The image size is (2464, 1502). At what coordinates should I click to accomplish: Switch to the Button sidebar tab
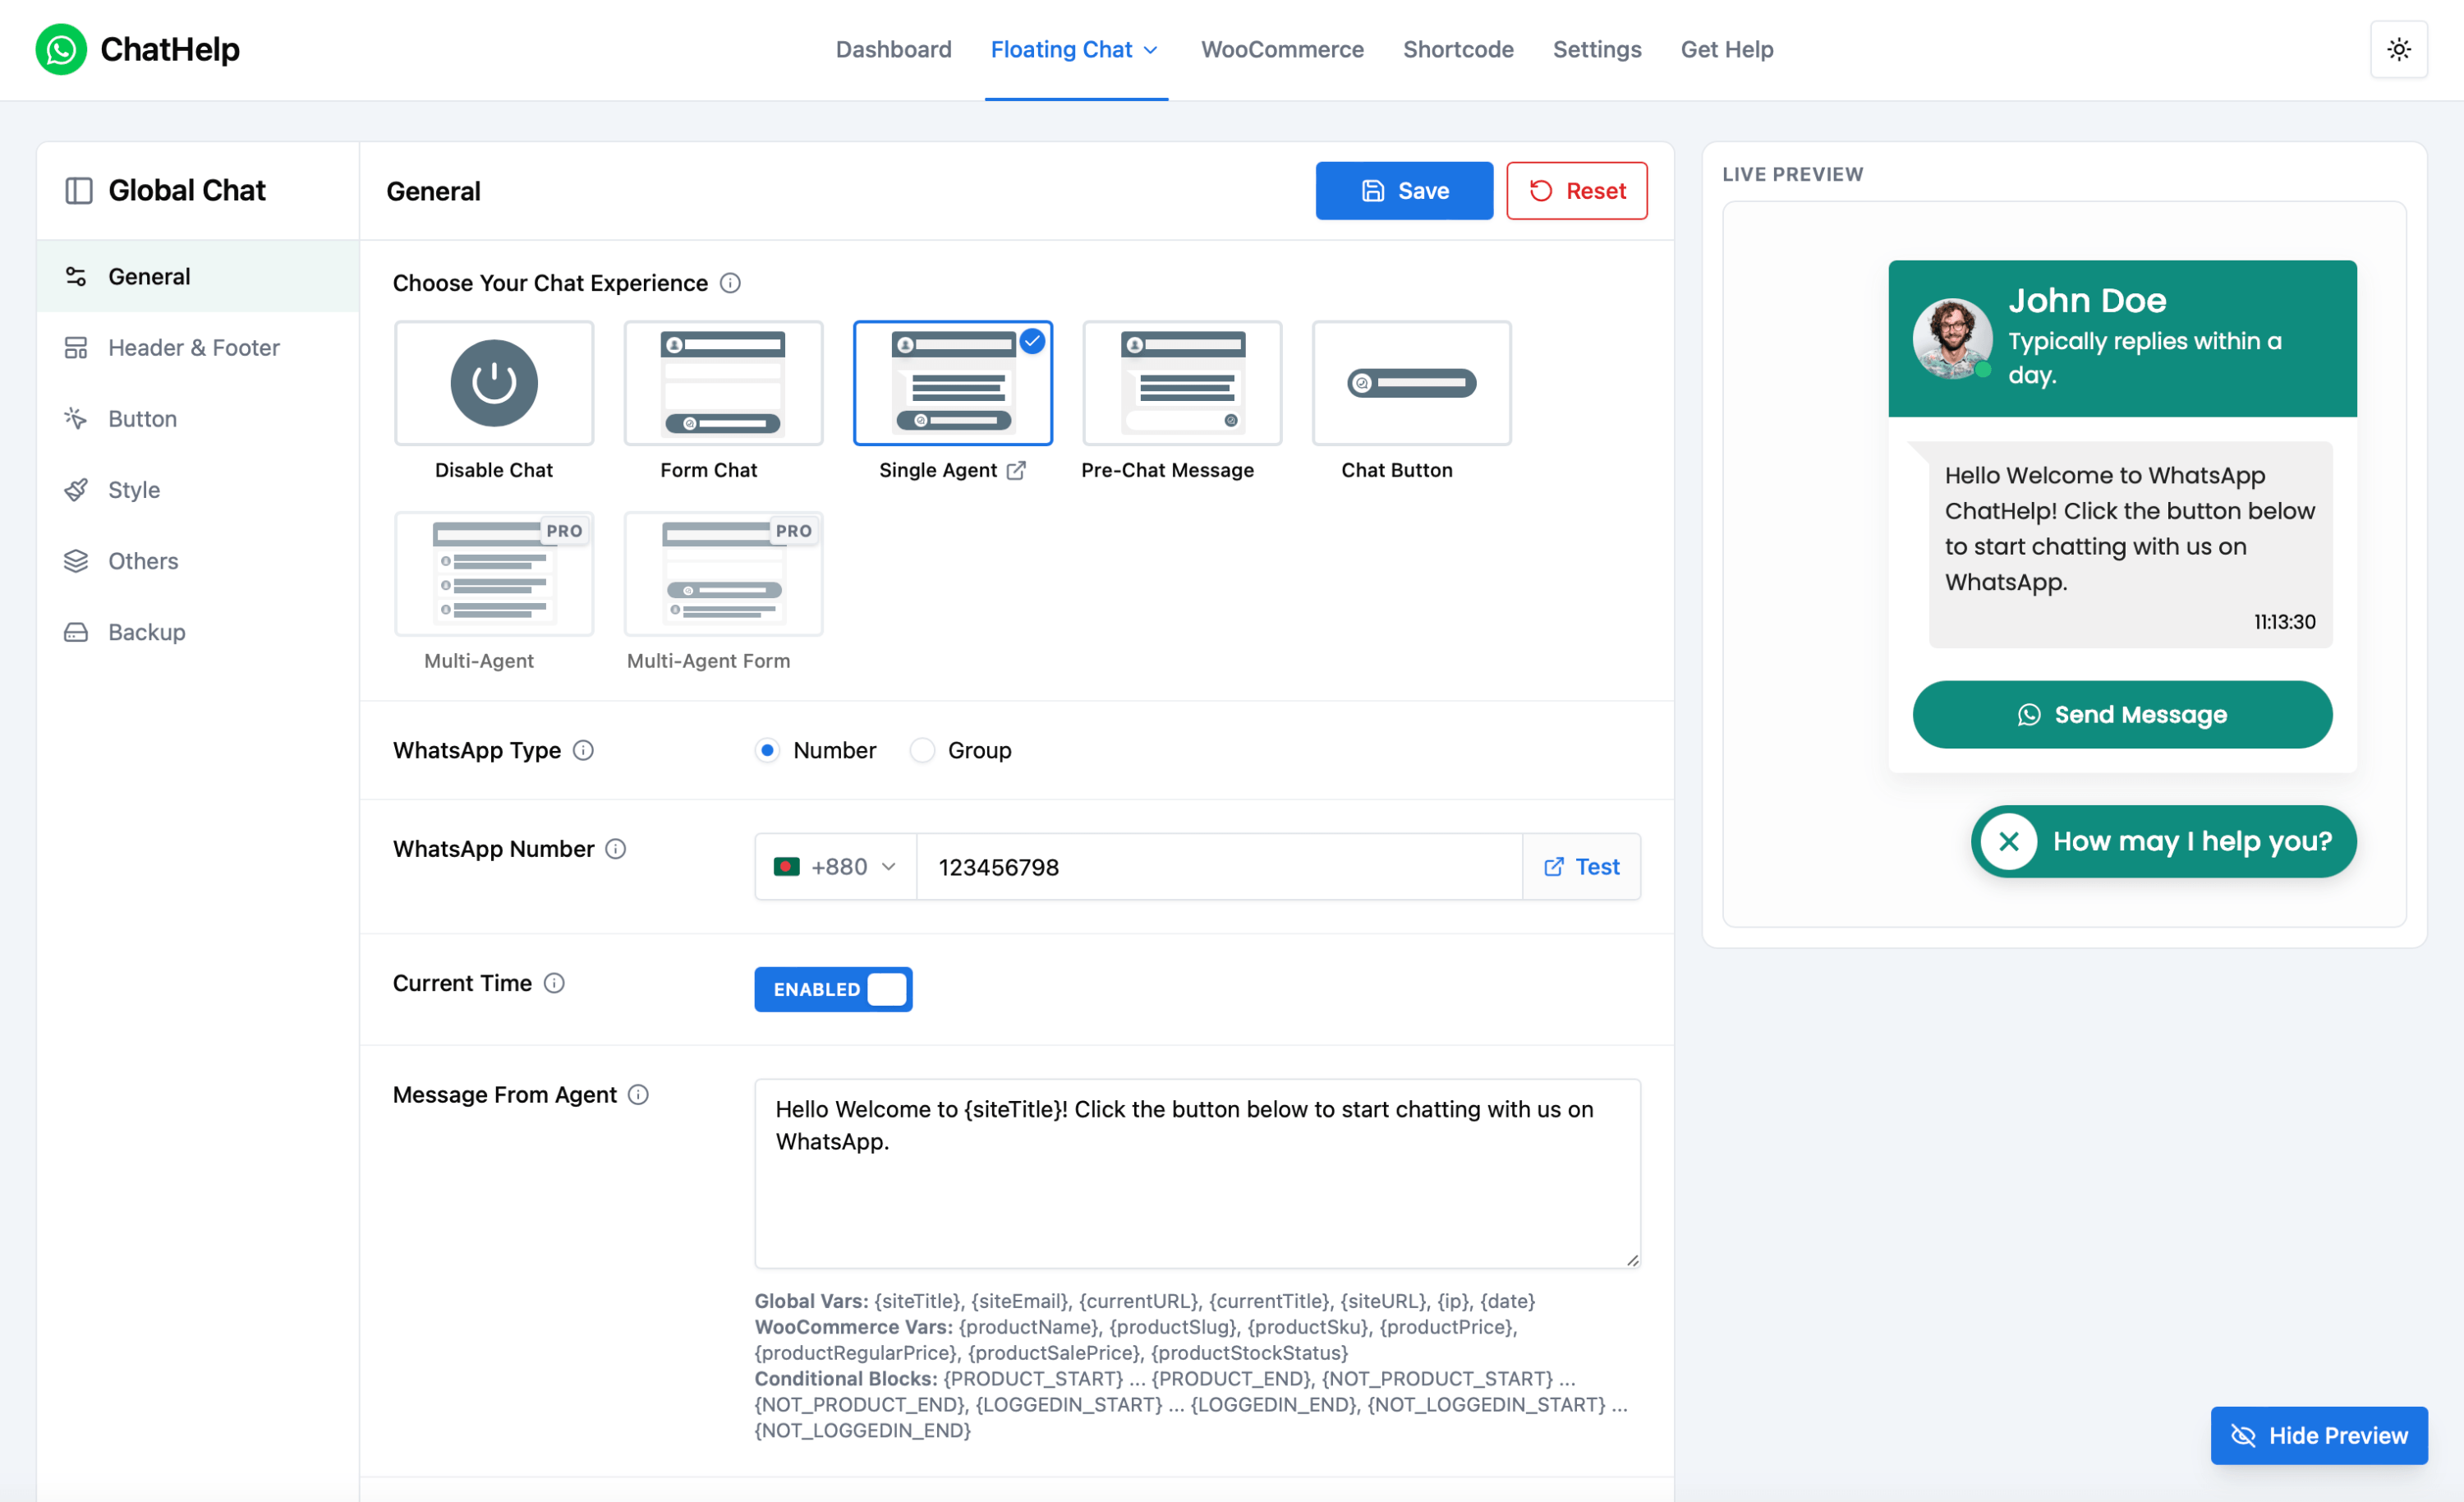tap(198, 418)
